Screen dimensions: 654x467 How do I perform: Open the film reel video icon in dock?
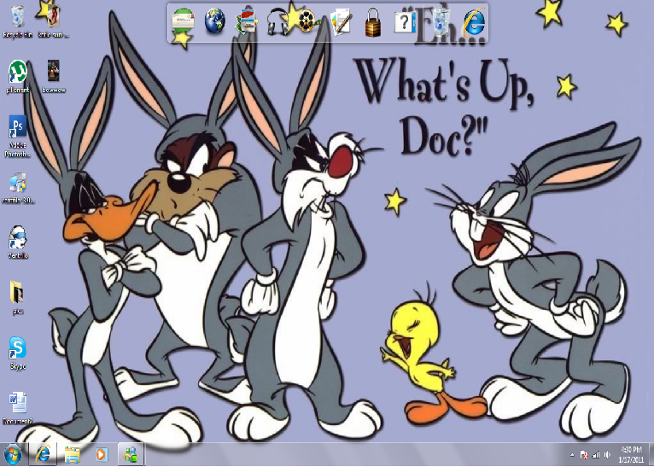tap(307, 21)
